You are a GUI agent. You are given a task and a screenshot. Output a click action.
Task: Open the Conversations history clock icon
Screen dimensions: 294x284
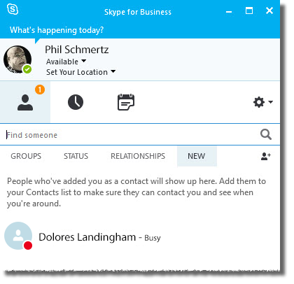tap(76, 102)
